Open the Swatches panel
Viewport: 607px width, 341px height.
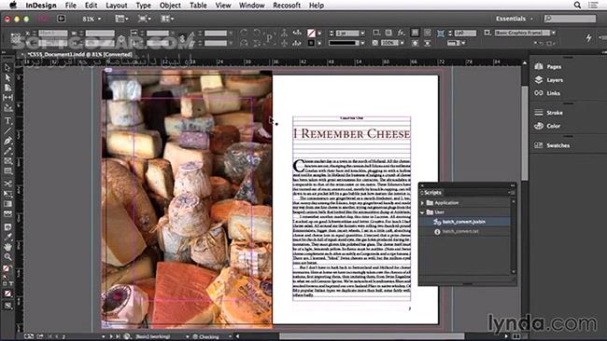552,145
